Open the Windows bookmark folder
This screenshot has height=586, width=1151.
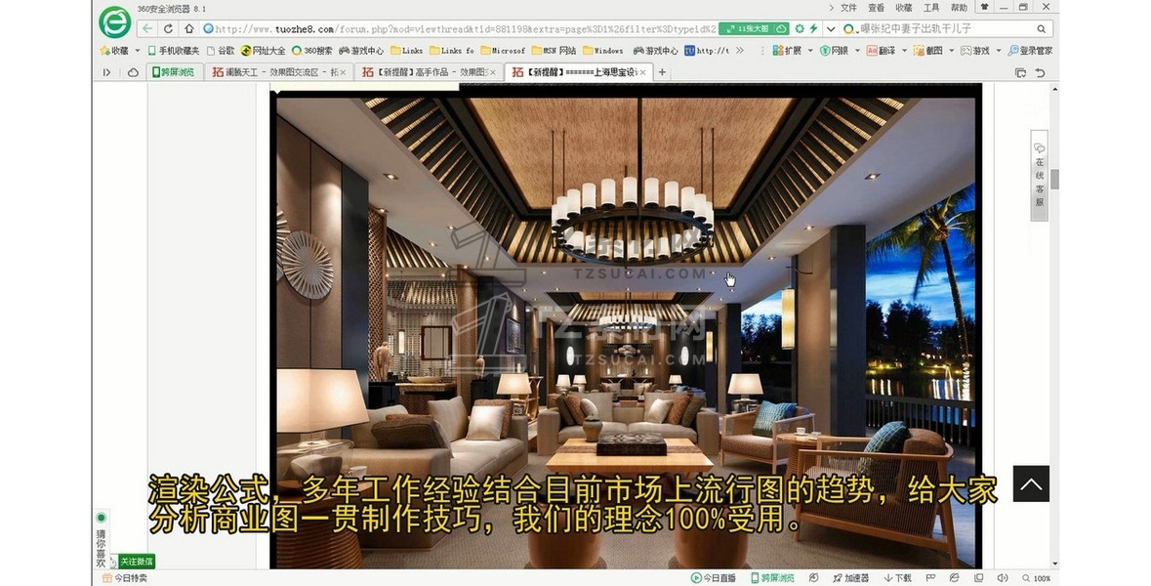coord(602,51)
